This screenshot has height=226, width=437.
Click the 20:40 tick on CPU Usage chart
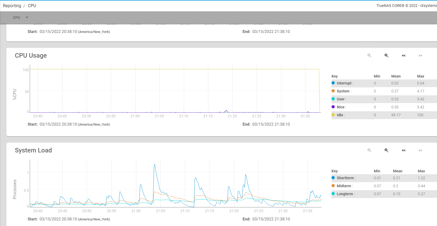tap(38, 116)
